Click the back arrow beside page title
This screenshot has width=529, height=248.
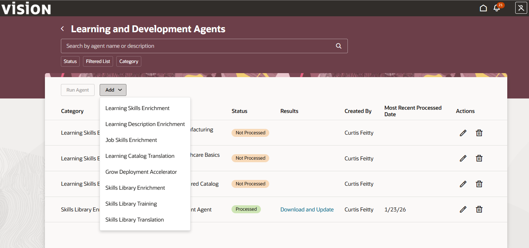click(x=62, y=29)
